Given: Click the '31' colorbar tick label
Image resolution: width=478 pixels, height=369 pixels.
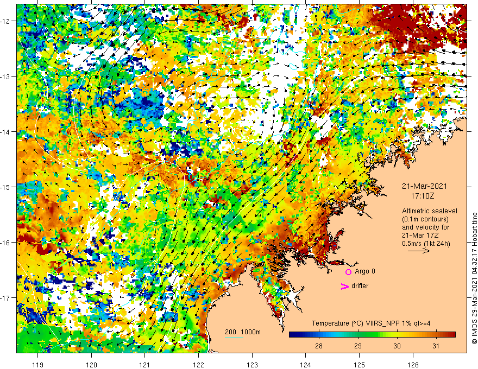Looking at the screenshot, I should [436, 346].
